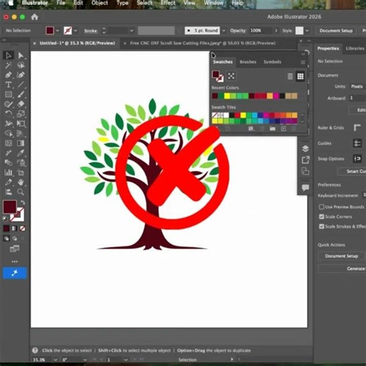Click the blue contextual task bar button

point(15,273)
